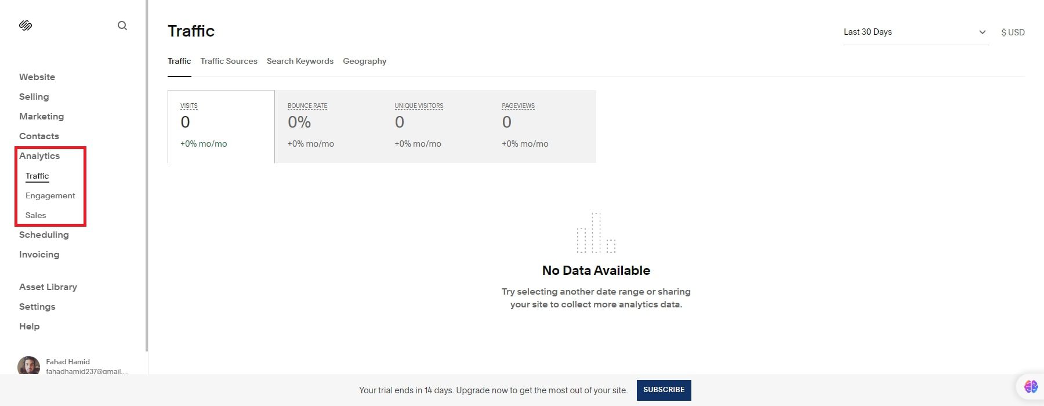Switch to the Geography tab
Viewport: 1044px width, 406px height.
click(364, 61)
